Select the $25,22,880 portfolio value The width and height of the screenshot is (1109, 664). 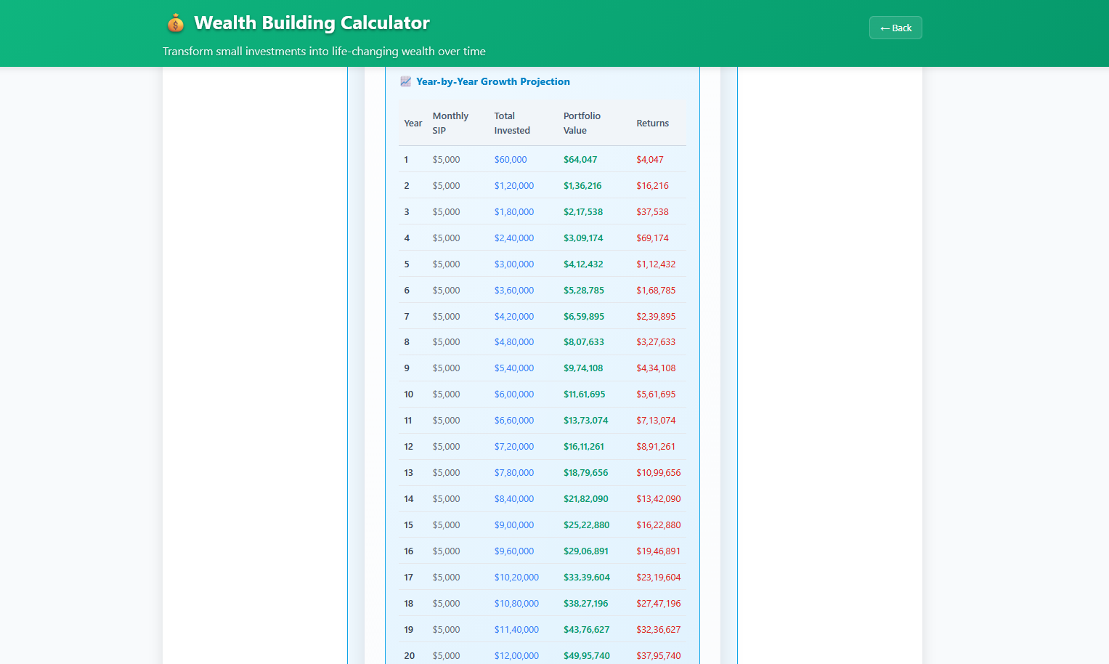click(x=587, y=525)
